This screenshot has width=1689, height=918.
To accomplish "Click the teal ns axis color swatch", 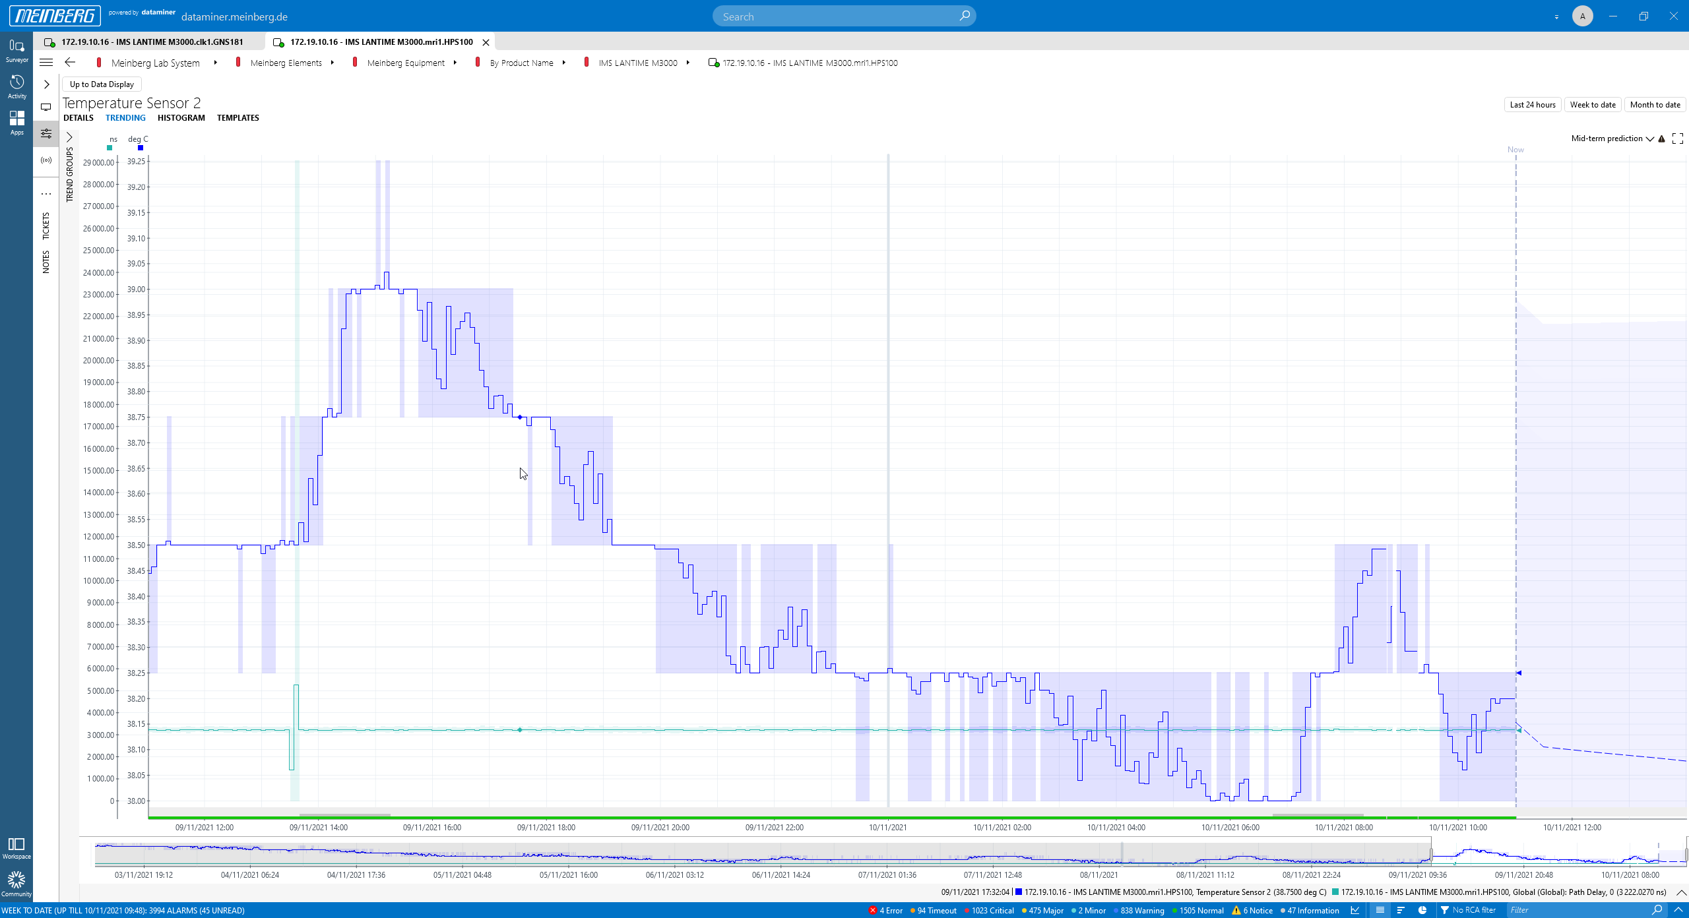I will click(x=110, y=148).
